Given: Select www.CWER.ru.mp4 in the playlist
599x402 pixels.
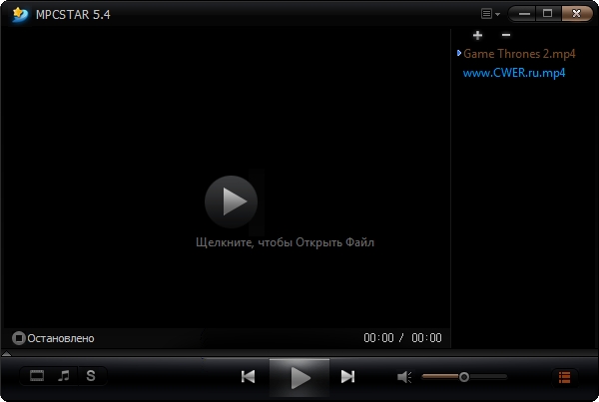Looking at the screenshot, I should pos(514,73).
